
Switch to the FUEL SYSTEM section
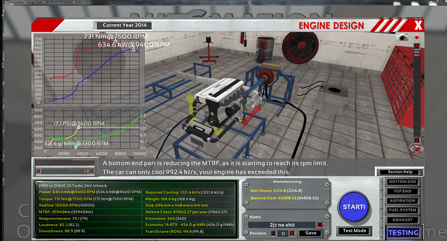(402, 210)
